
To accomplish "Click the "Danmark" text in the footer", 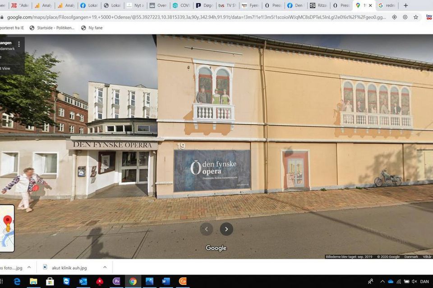I will (x=411, y=256).
